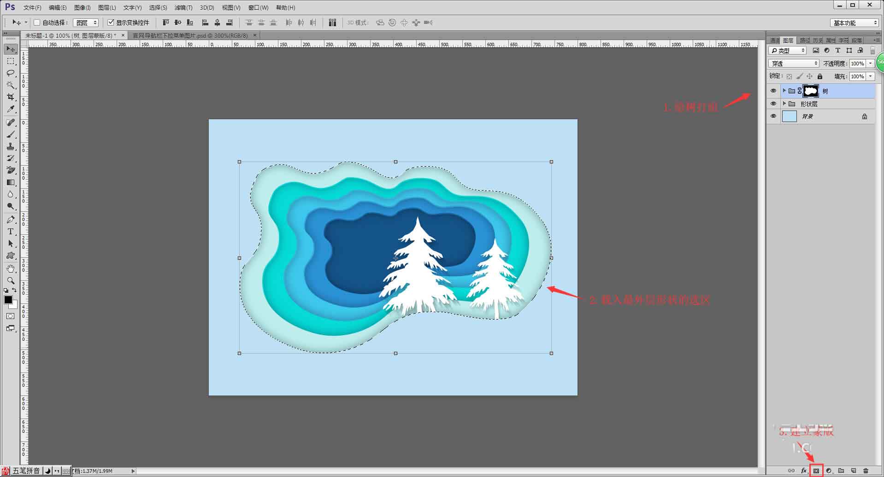Viewport: 884px width, 477px height.
Task: Open the 穿透 blend mode dropdown
Action: coord(794,64)
